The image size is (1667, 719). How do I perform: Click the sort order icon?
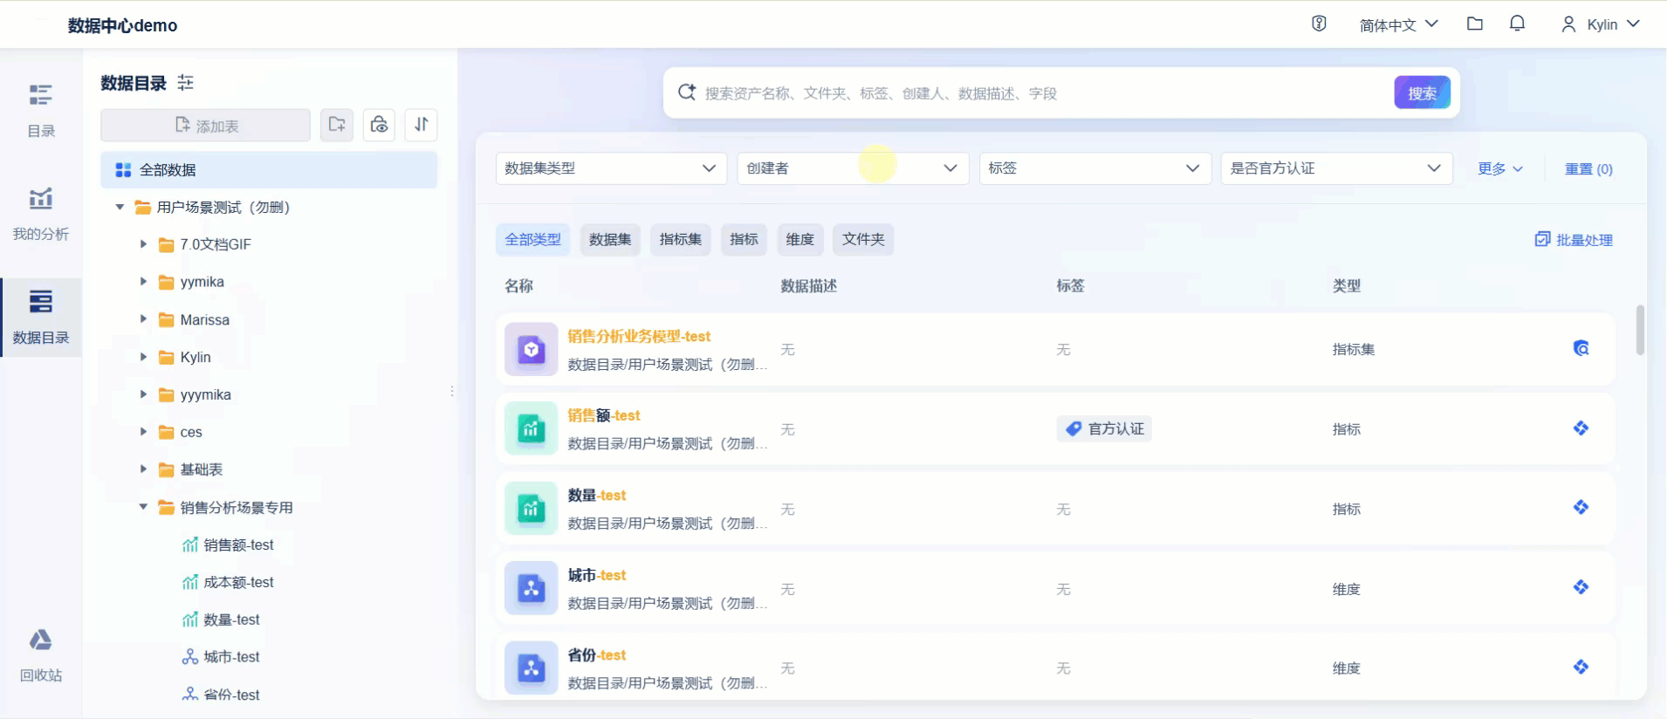click(422, 125)
